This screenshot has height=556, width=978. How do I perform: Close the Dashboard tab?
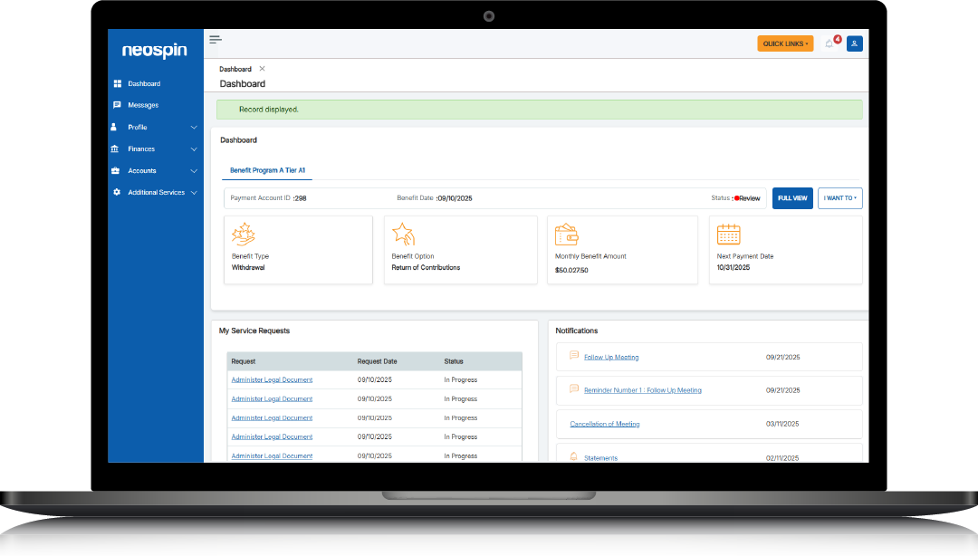(x=263, y=69)
